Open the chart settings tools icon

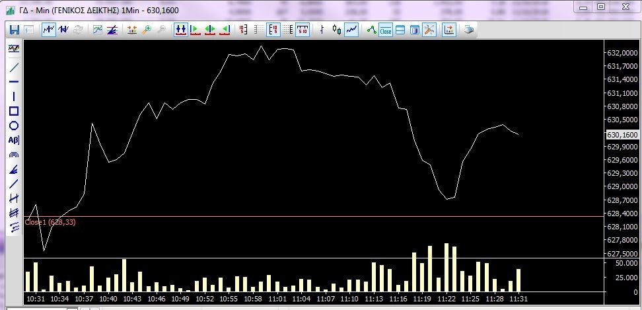tap(429, 30)
